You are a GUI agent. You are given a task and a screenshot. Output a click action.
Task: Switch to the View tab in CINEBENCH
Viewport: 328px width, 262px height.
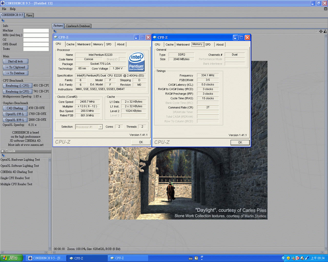pos(29,15)
